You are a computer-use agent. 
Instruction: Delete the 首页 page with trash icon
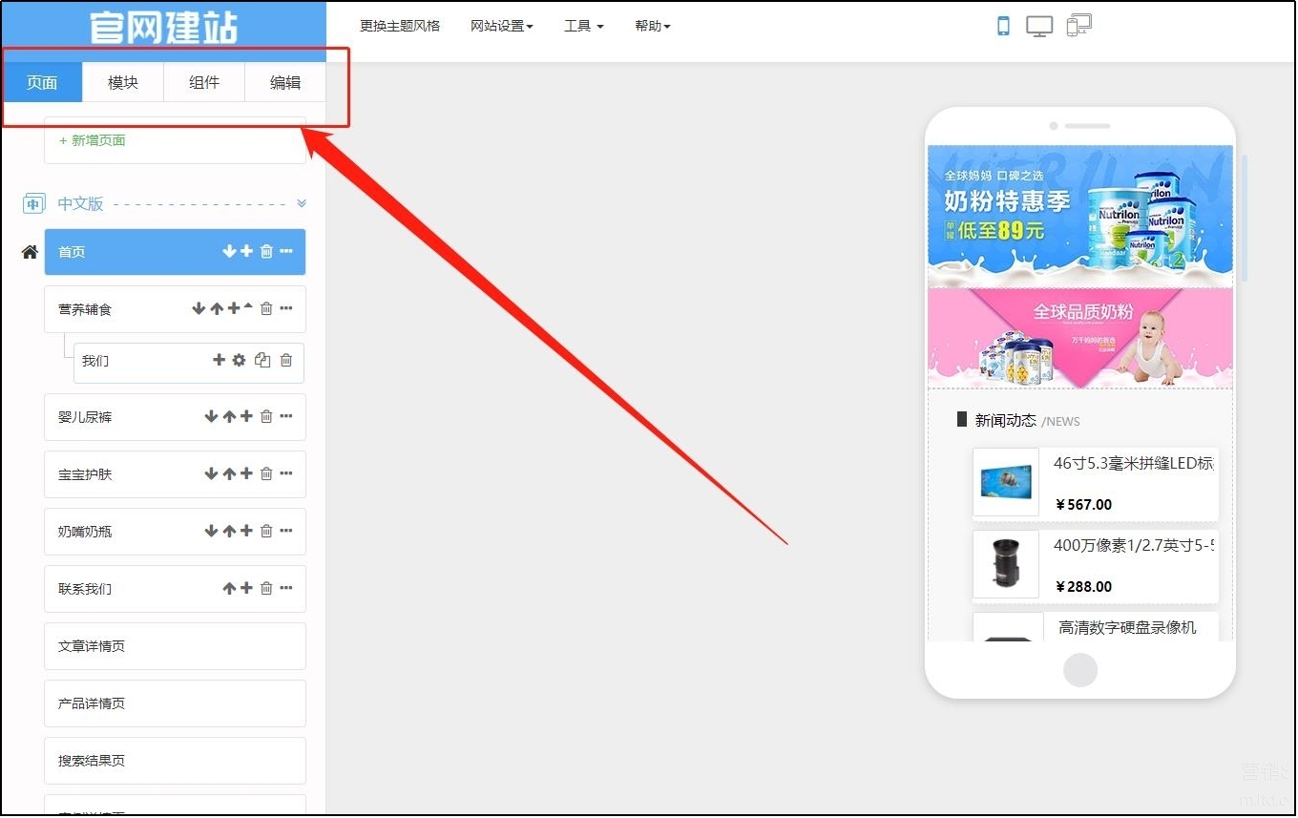tap(266, 252)
